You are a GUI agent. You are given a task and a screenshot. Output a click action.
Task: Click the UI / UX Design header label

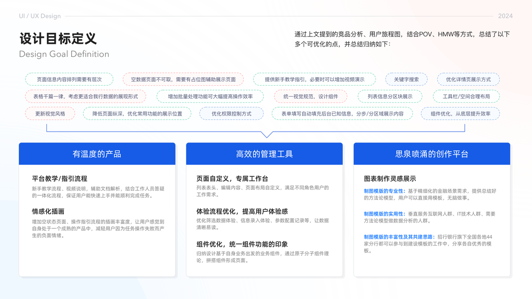(x=40, y=16)
